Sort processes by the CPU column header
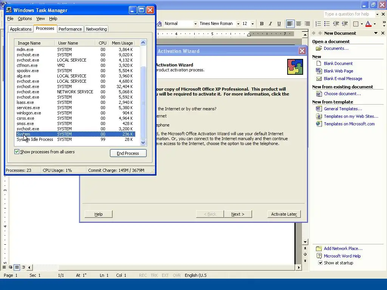This screenshot has height=290, width=387. coord(102,43)
